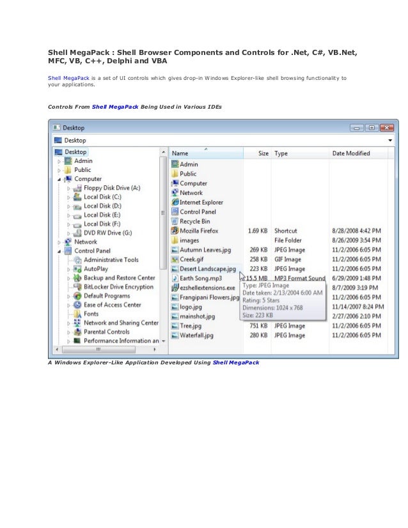Click the Creek.gif file icon
The width and height of the screenshot is (408, 528).
point(175,260)
